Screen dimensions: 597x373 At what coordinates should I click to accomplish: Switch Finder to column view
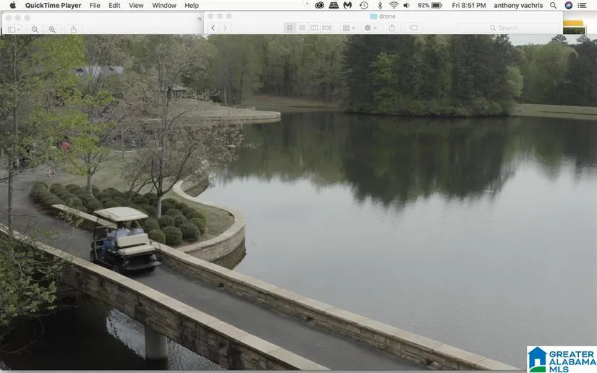pos(314,27)
